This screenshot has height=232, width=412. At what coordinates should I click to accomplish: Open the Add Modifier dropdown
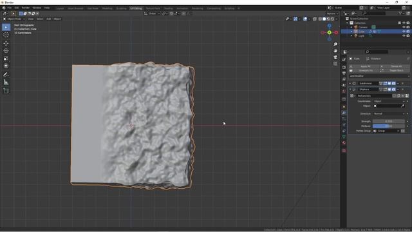379,76
